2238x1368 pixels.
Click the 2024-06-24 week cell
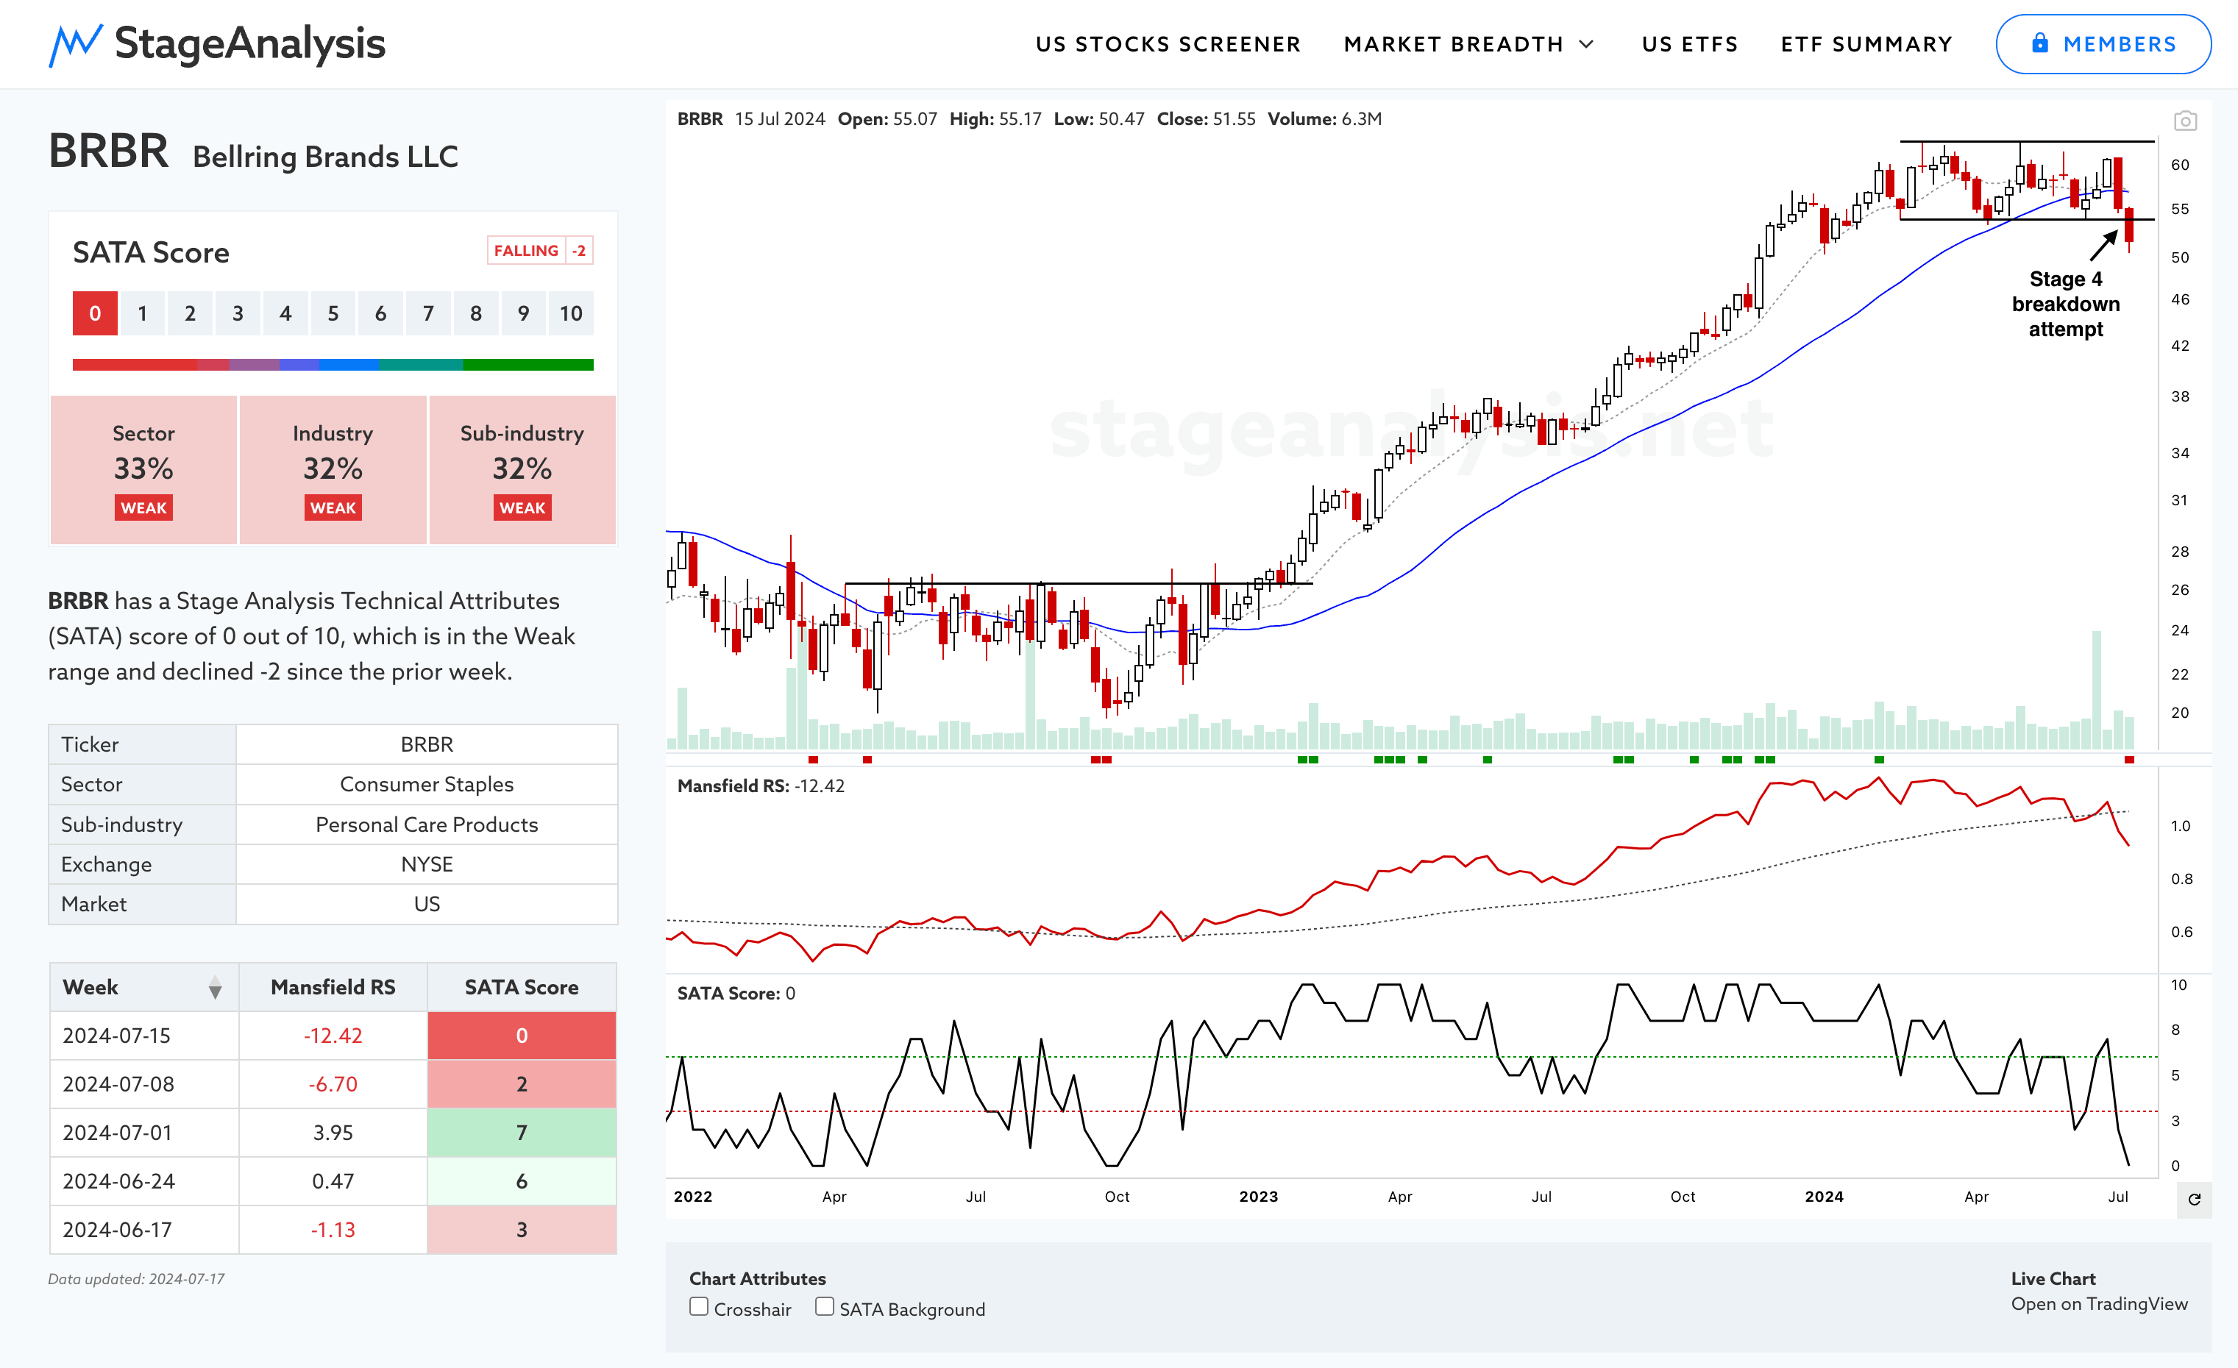pyautogui.click(x=144, y=1182)
